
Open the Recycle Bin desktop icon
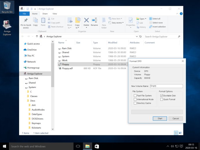point(7,7)
